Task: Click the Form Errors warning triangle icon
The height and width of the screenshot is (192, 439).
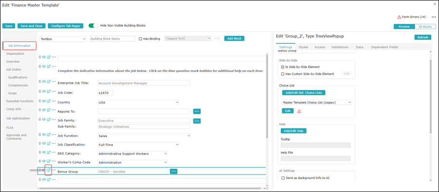Action: pos(399,17)
